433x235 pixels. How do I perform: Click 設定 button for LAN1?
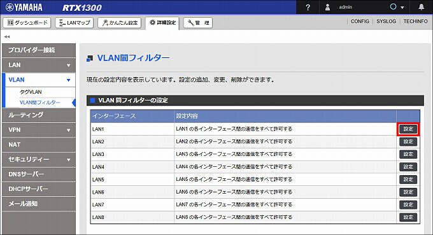pos(408,129)
